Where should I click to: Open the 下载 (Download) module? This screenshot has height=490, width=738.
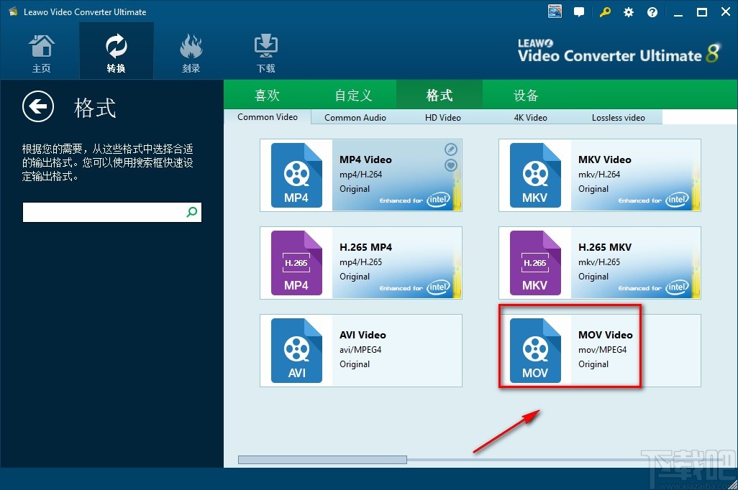265,50
